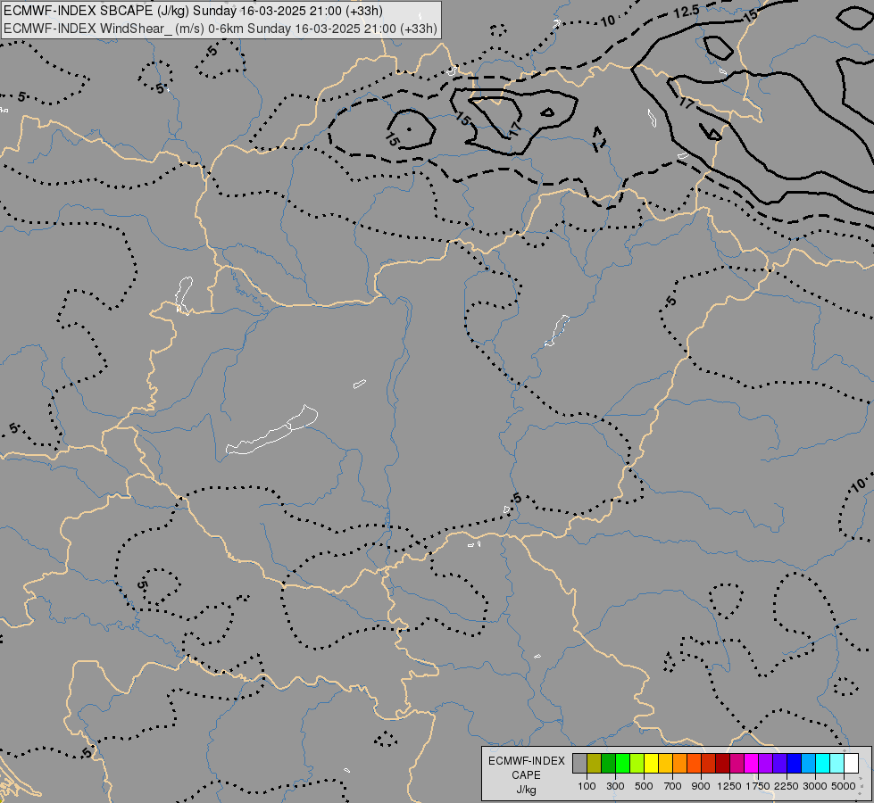Image resolution: width=874 pixels, height=803 pixels.
Task: Click the 1250 legend value
Action: click(729, 786)
